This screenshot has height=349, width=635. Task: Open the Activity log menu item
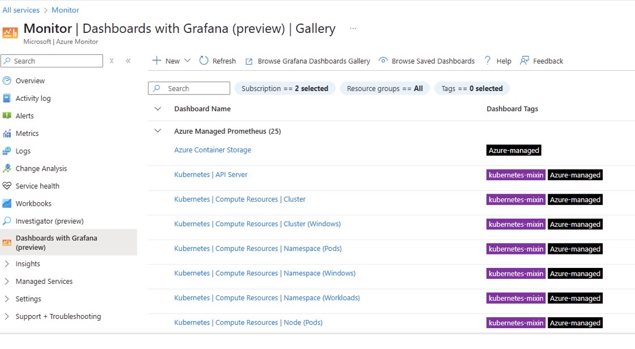click(33, 98)
